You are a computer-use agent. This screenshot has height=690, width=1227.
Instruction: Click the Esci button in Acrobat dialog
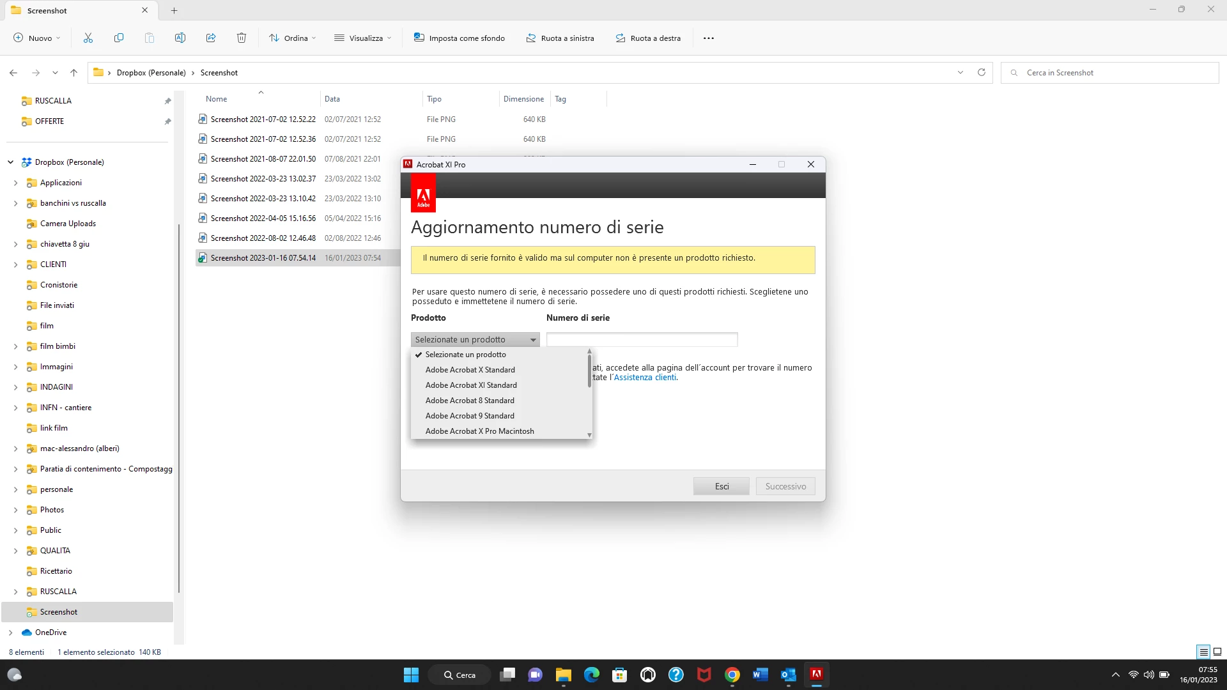tap(722, 486)
